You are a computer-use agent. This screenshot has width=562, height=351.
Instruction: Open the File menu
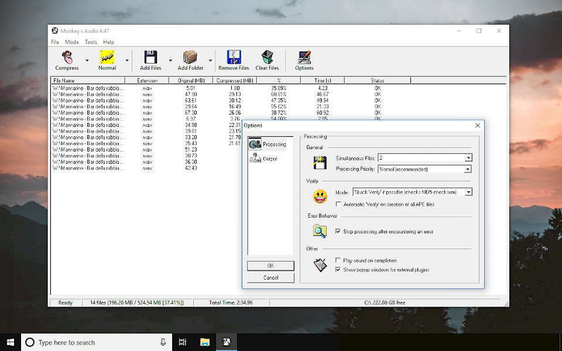pos(55,42)
